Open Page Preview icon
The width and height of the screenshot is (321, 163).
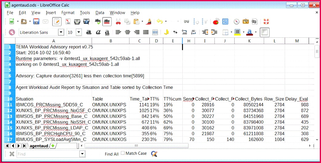86,21
